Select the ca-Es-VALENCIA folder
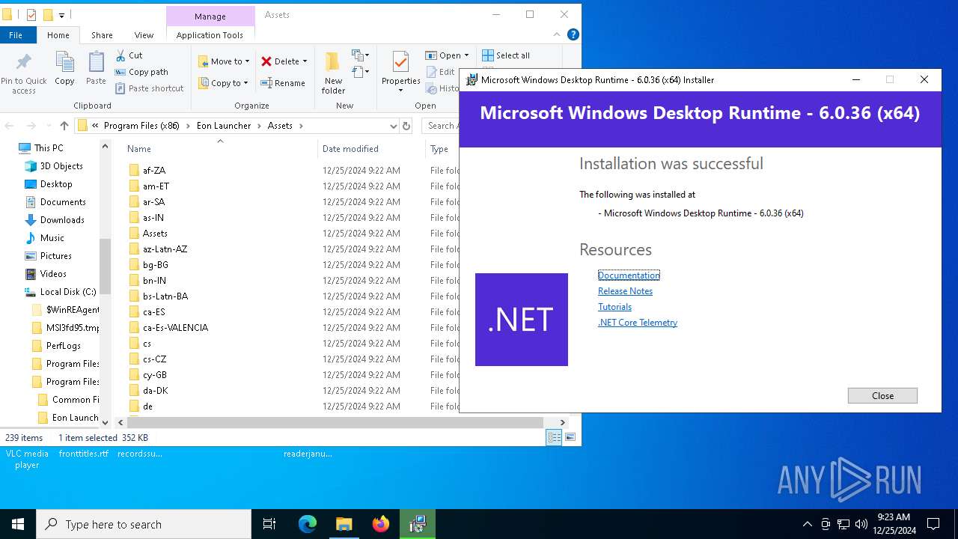This screenshot has height=539, width=958. pos(175,327)
